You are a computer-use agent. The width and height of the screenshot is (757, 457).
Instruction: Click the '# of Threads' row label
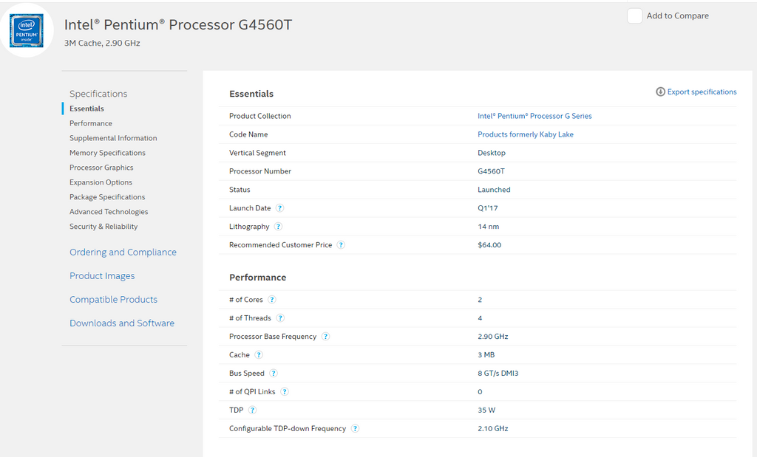click(250, 318)
